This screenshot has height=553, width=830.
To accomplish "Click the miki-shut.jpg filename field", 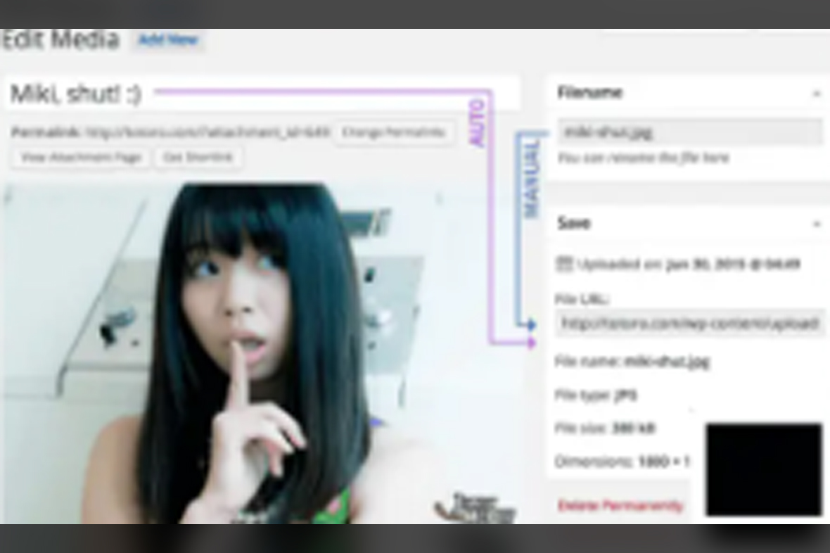I will [689, 131].
